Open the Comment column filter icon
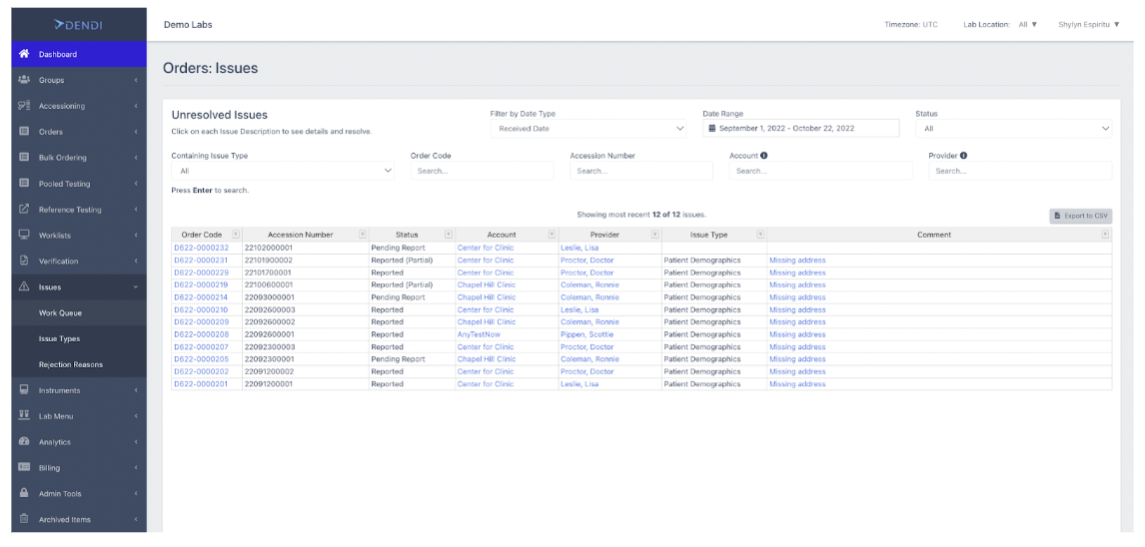The image size is (1145, 547). tap(1105, 235)
